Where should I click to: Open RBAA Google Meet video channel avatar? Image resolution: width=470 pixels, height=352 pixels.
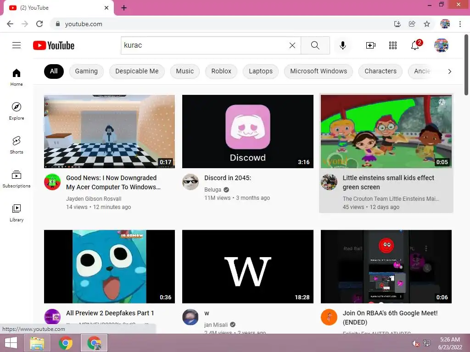point(329,317)
